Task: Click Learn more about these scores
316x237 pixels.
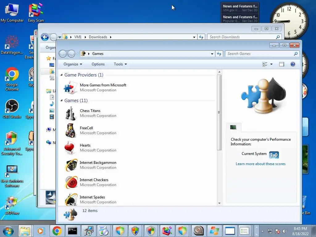Action: (x=260, y=164)
